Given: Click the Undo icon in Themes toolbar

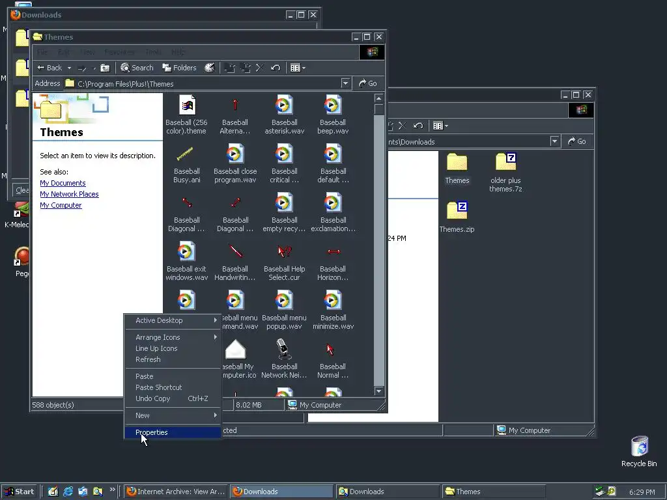Looking at the screenshot, I should pyautogui.click(x=276, y=68).
